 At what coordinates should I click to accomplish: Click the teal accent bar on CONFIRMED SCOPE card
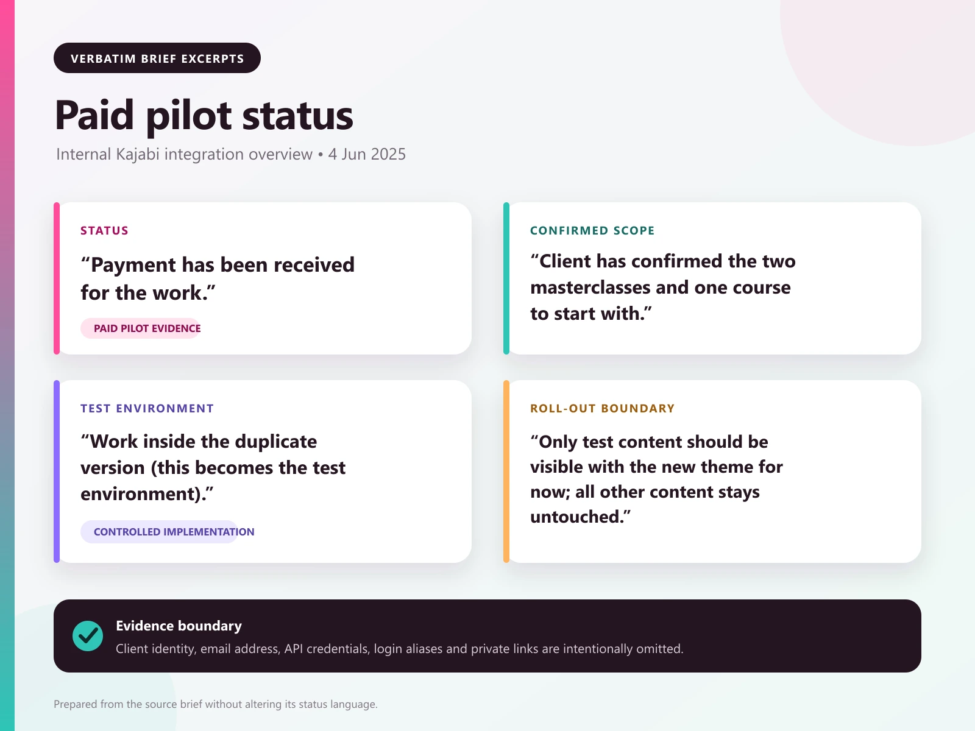(506, 278)
